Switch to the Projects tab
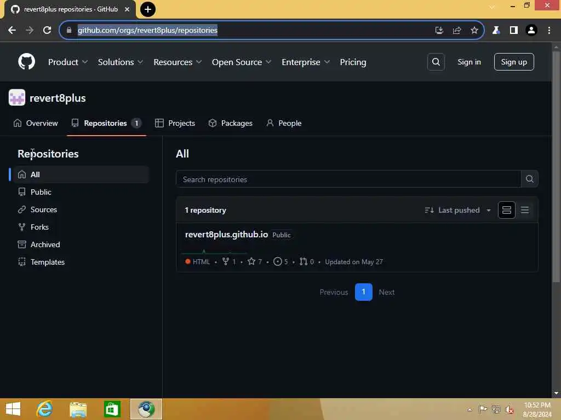The image size is (561, 420). [175, 123]
